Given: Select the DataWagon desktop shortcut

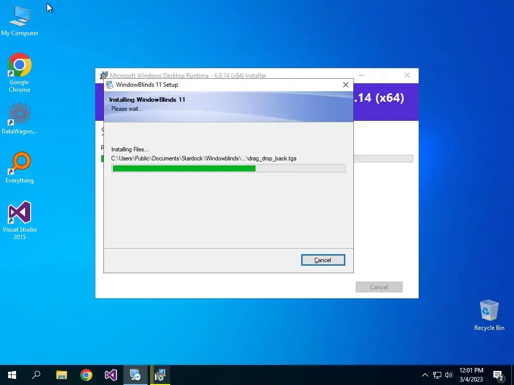Looking at the screenshot, I should click(x=20, y=118).
